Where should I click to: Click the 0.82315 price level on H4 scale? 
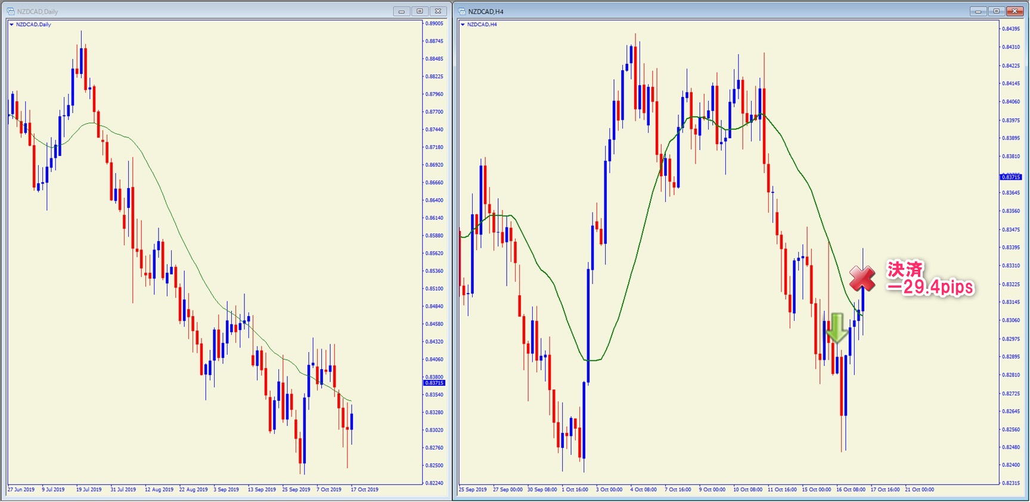1011,483
